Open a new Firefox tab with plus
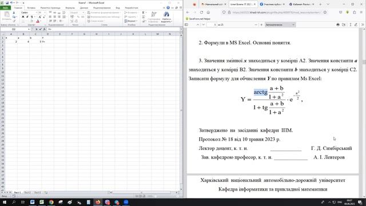The image size is (366, 206). pyautogui.click(x=320, y=4)
